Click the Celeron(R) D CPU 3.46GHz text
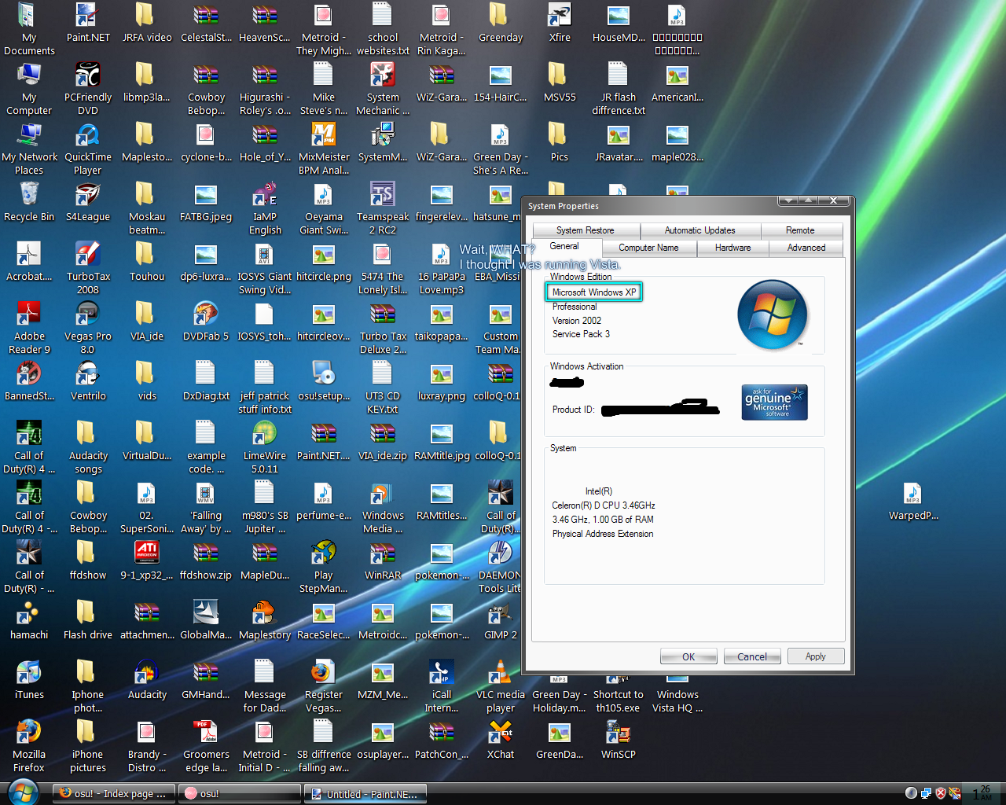 [x=604, y=505]
